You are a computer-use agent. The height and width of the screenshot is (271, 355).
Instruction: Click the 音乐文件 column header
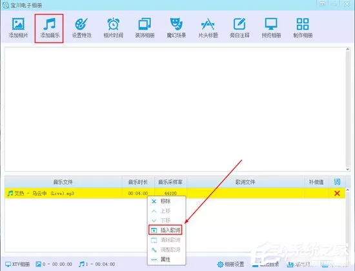pyautogui.click(x=63, y=182)
